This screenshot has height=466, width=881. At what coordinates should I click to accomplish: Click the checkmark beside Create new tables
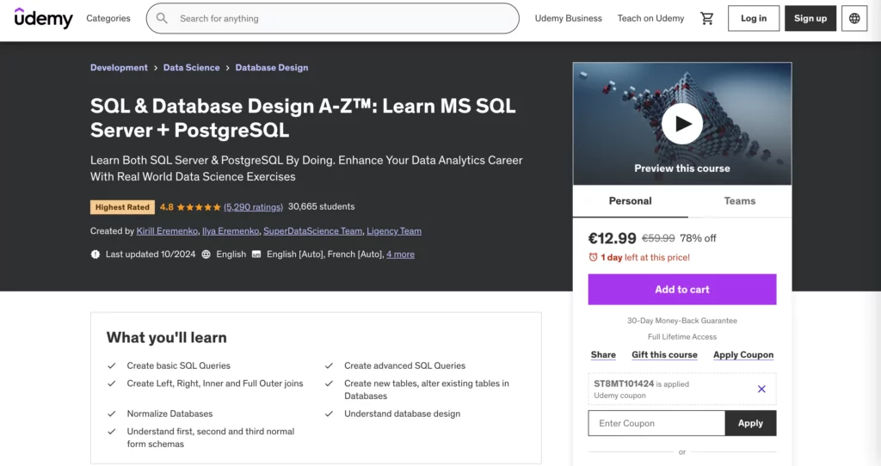point(329,383)
